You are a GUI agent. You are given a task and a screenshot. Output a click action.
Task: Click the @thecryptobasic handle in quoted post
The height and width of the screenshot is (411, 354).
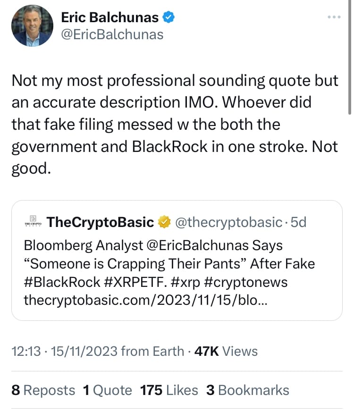228,222
